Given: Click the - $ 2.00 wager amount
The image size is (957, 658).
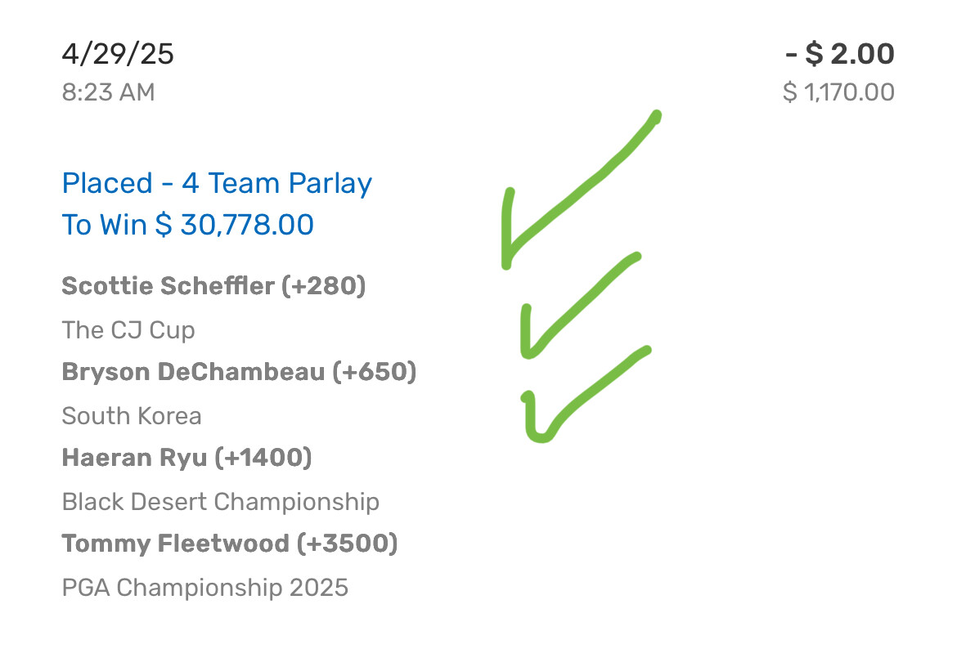Looking at the screenshot, I should point(839,54).
